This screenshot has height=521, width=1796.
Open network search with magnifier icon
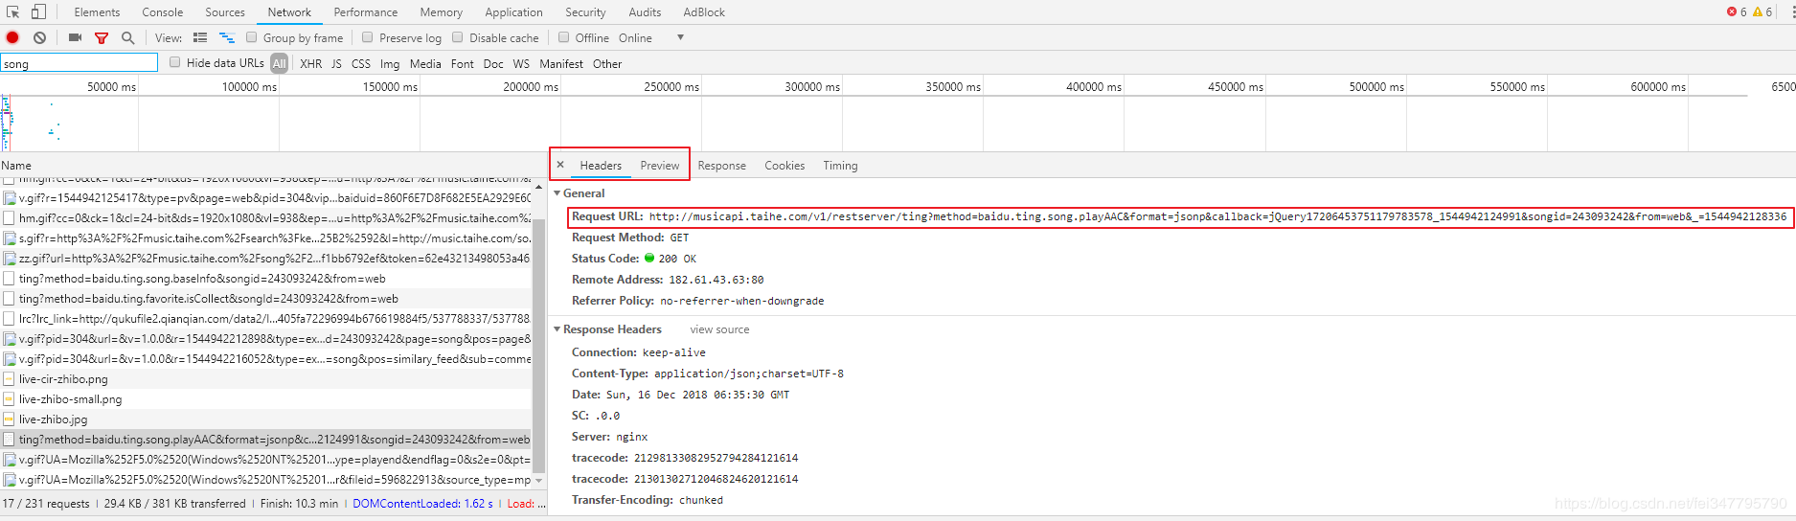click(x=127, y=37)
